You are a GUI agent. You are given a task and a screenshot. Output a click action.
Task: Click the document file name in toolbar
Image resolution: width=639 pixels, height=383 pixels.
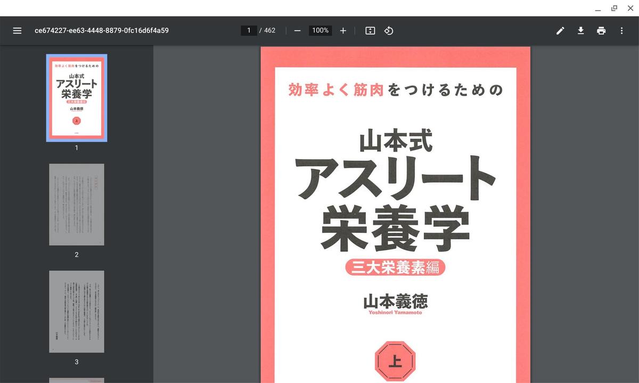[x=102, y=31]
